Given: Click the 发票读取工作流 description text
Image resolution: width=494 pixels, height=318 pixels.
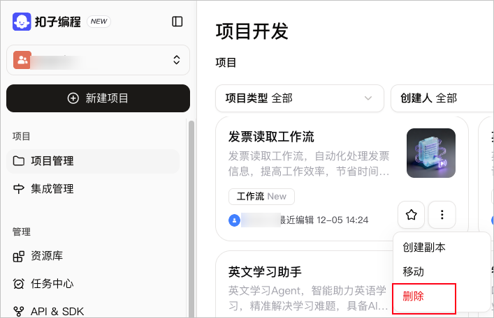Looking at the screenshot, I should (x=309, y=164).
